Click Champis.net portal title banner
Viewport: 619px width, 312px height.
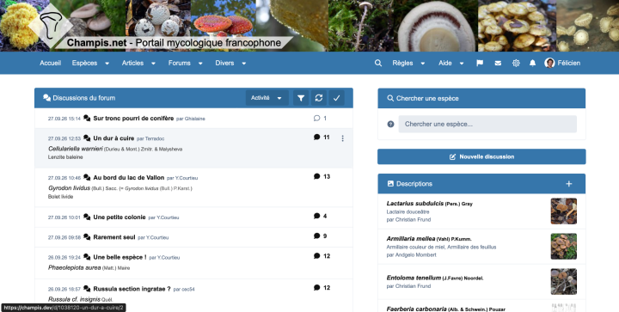coord(174,43)
